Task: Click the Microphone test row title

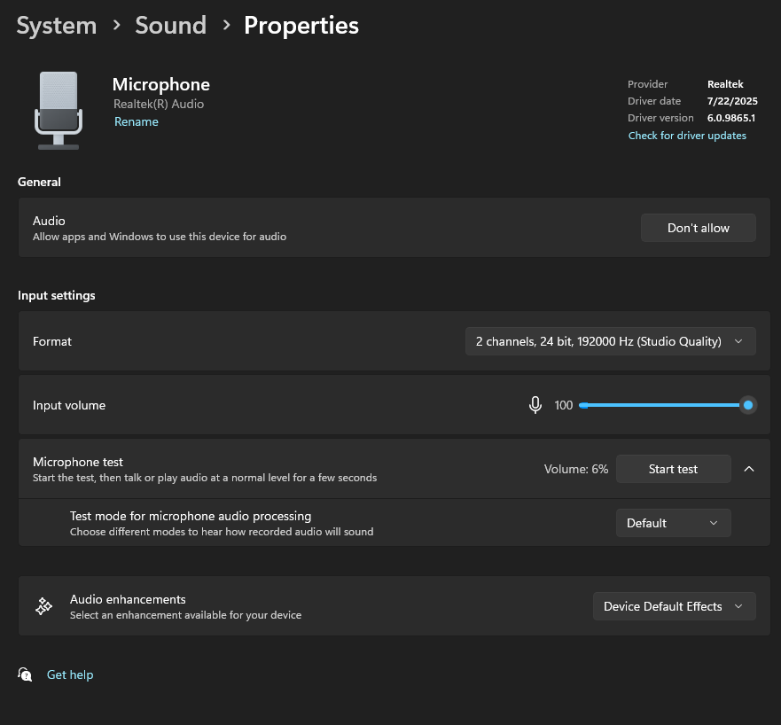Action: [x=78, y=462]
